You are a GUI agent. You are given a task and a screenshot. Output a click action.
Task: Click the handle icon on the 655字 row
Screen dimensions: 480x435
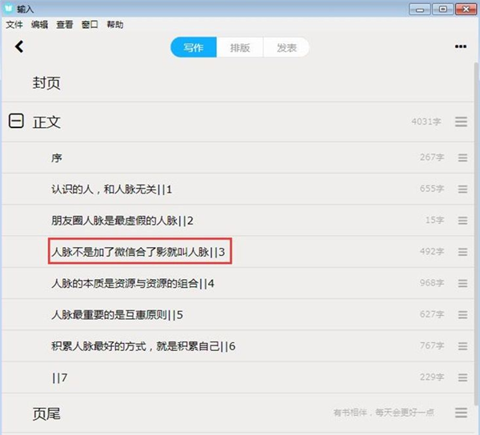pos(462,189)
